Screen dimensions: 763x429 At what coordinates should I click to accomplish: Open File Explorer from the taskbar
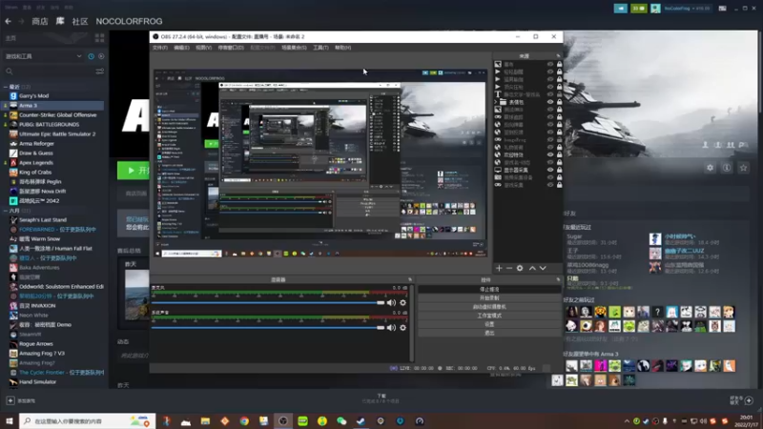(205, 420)
